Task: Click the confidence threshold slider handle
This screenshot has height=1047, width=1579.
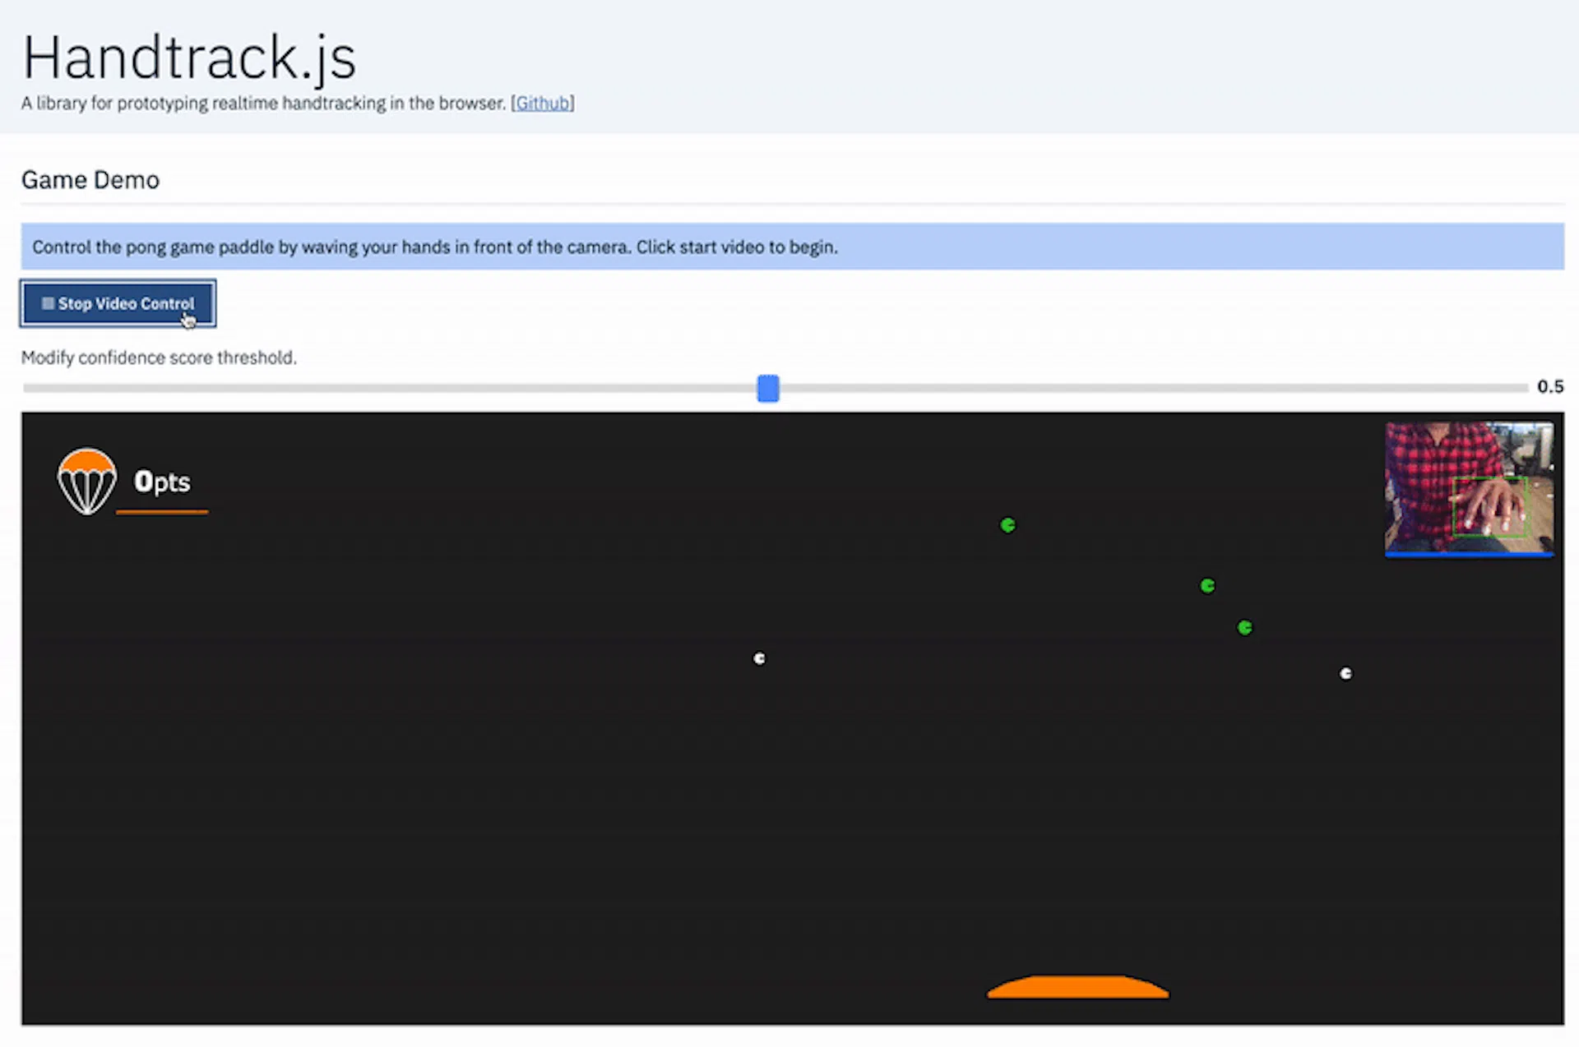Action: [x=768, y=388]
